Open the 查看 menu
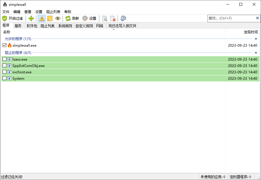This screenshot has width=261, height=180. click(28, 12)
